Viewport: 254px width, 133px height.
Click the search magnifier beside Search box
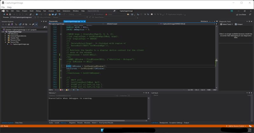tap(114, 11)
